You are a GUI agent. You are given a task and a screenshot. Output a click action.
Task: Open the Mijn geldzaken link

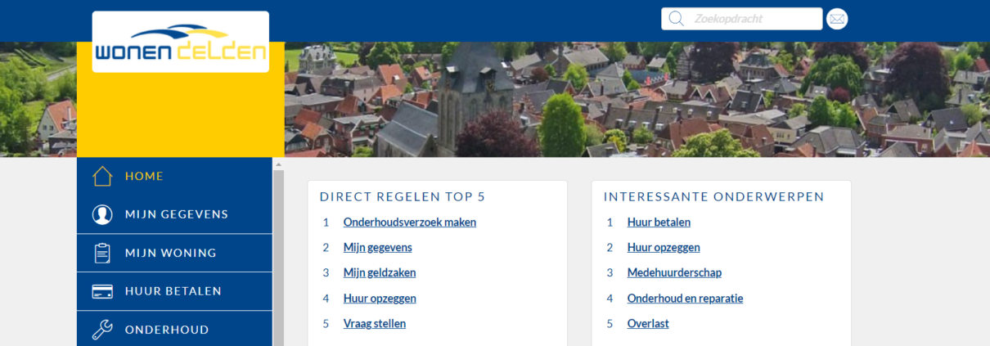click(x=380, y=272)
